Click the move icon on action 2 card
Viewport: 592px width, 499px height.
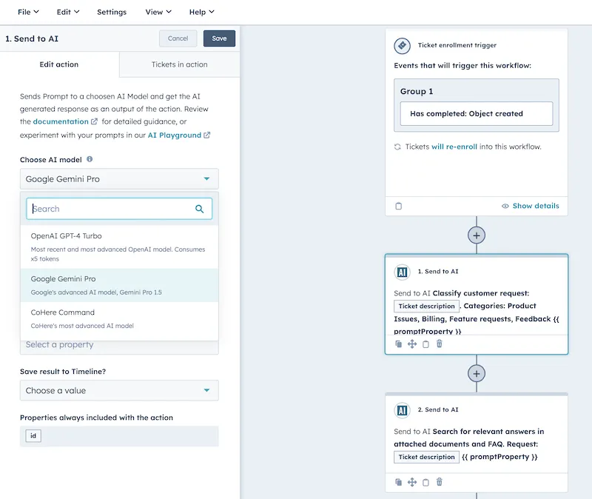(x=412, y=482)
